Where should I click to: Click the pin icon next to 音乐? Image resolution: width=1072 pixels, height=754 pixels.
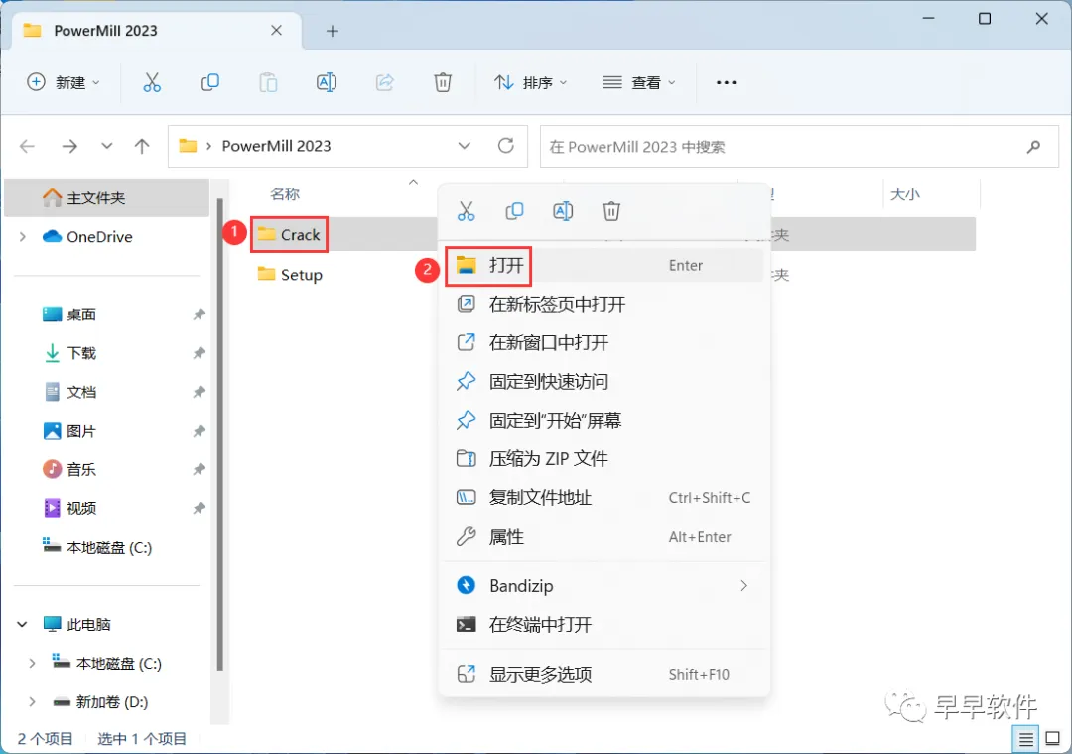(199, 469)
